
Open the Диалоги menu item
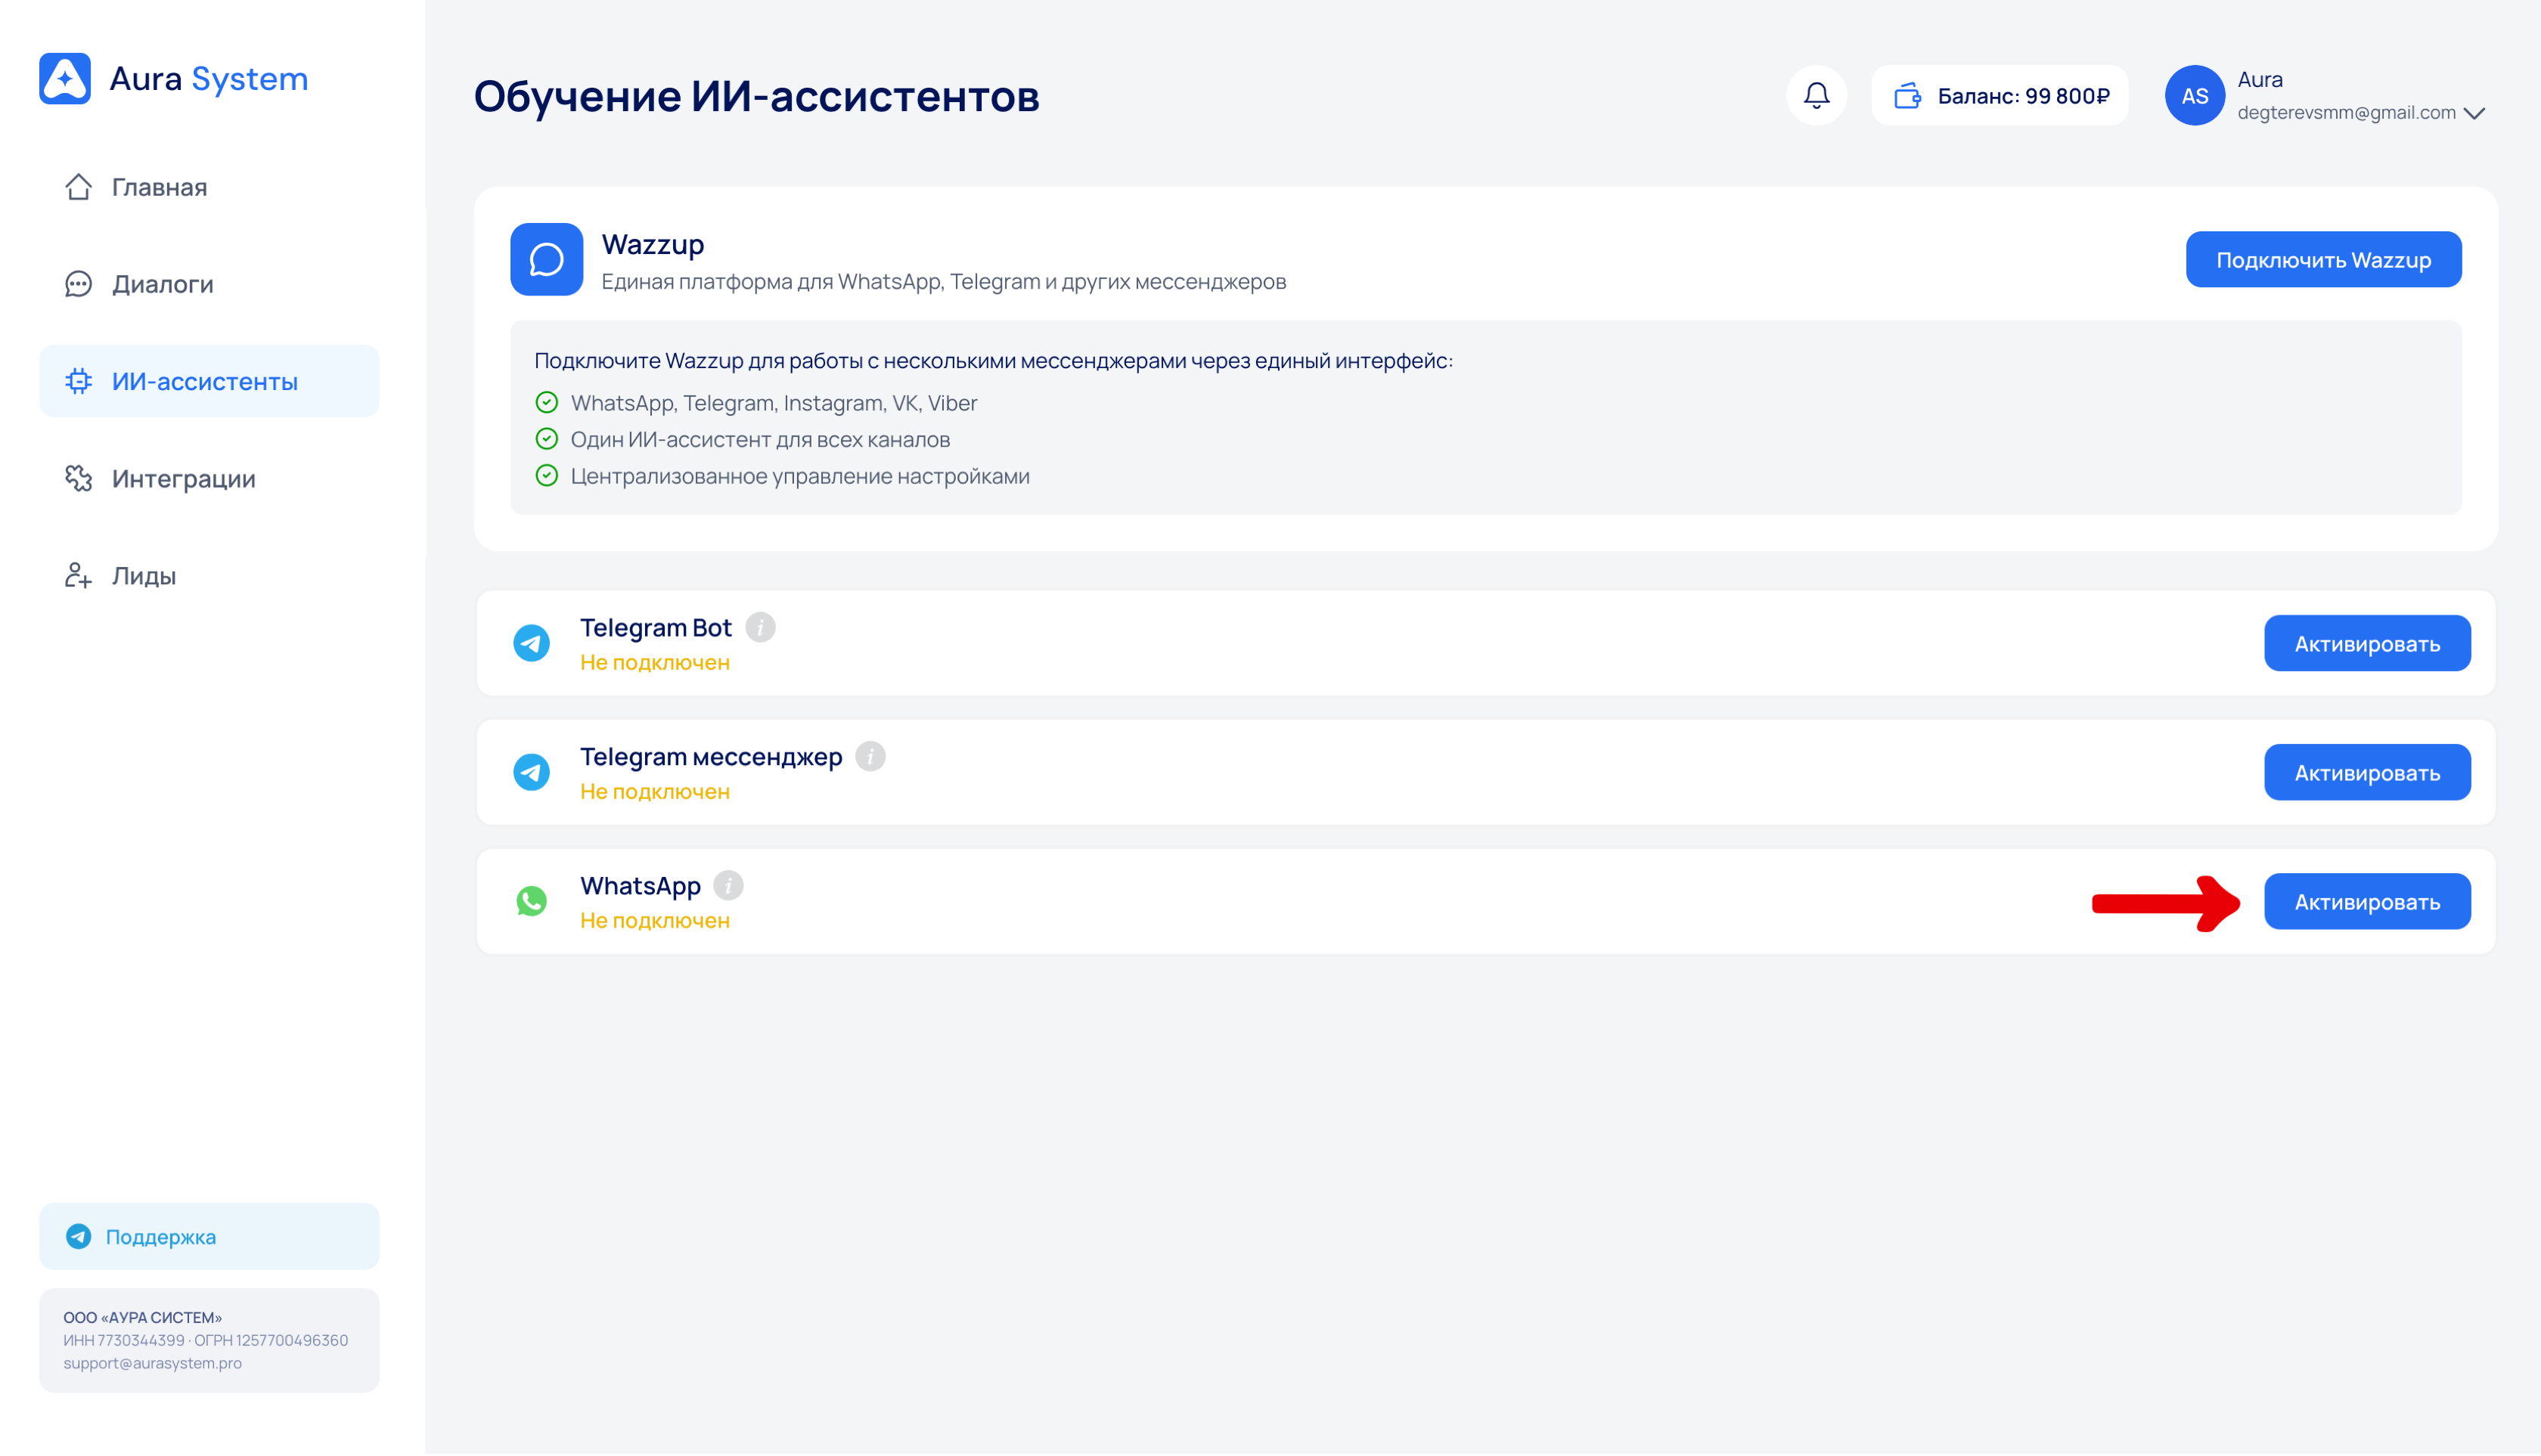click(x=162, y=284)
